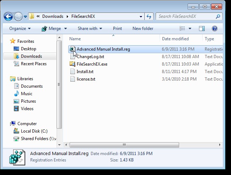Open the recent pages dropdown arrow
The height and width of the screenshot is (175, 231).
tap(25, 17)
